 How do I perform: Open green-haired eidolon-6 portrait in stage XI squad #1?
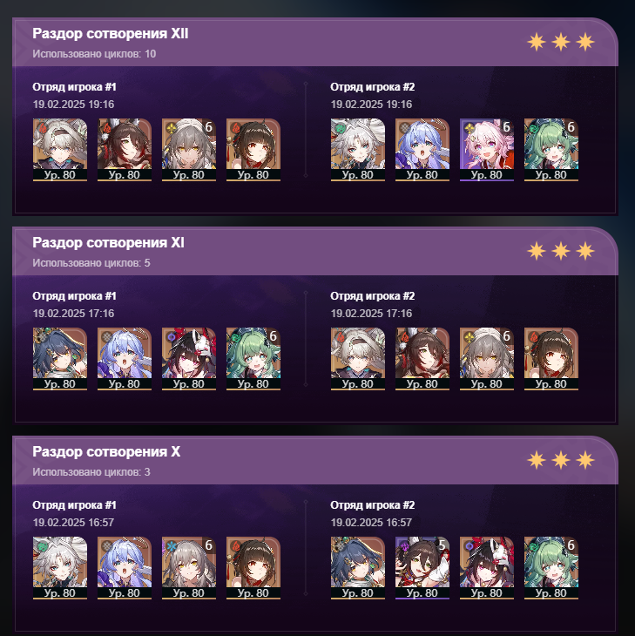(253, 359)
